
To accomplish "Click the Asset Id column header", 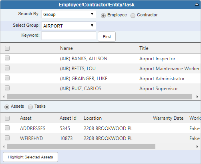I will click(x=68, y=118).
